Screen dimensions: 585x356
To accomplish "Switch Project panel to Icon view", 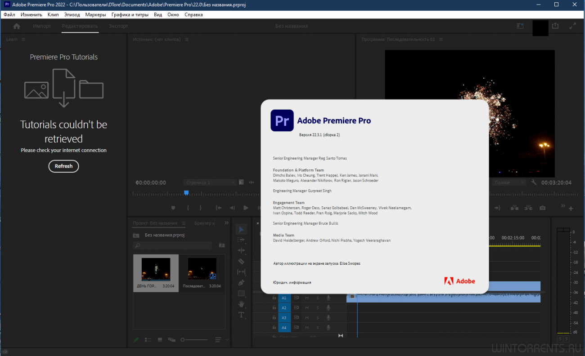I will point(160,340).
